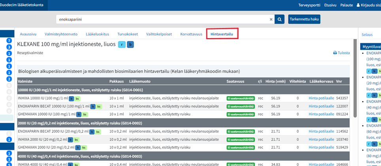Open the Palaute link
The height and width of the screenshot is (166, 381).
347,5
